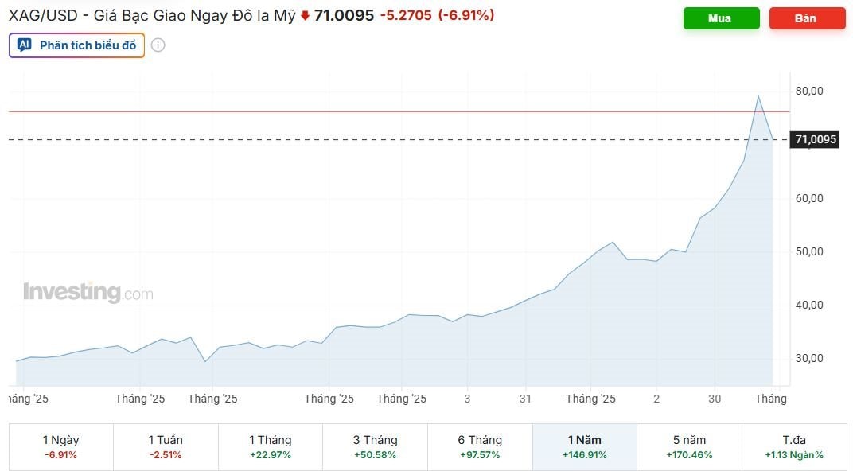Select the 1 Ngày time range
This screenshot has width=853, height=475.
point(60,447)
